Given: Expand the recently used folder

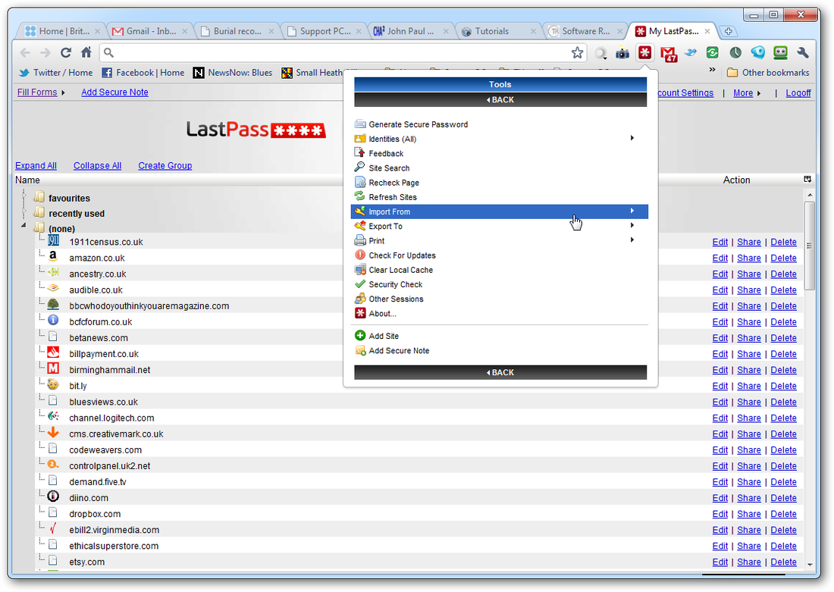Looking at the screenshot, I should (x=24, y=213).
